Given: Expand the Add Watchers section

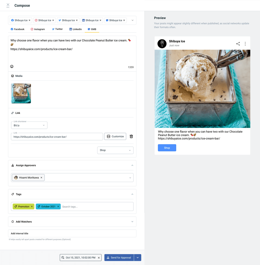Looking at the screenshot, I should pyautogui.click(x=72, y=222).
